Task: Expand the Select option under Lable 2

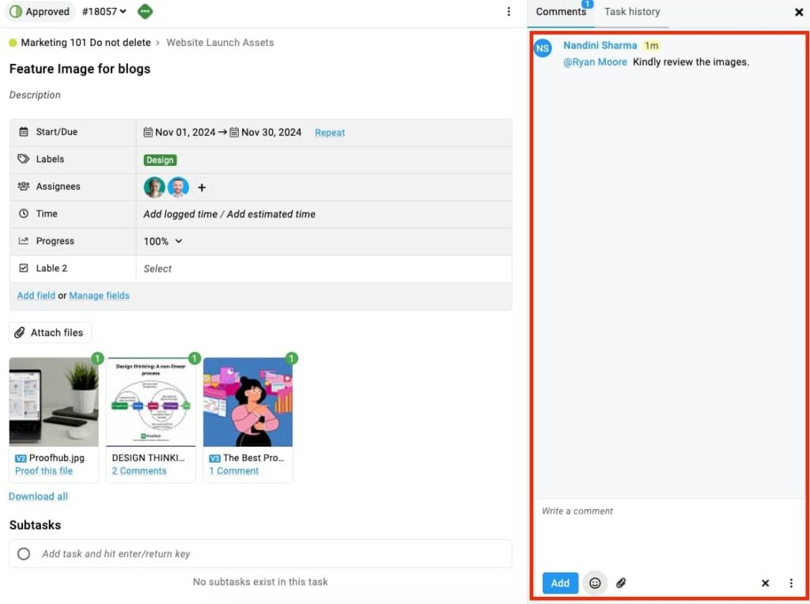Action: (157, 268)
